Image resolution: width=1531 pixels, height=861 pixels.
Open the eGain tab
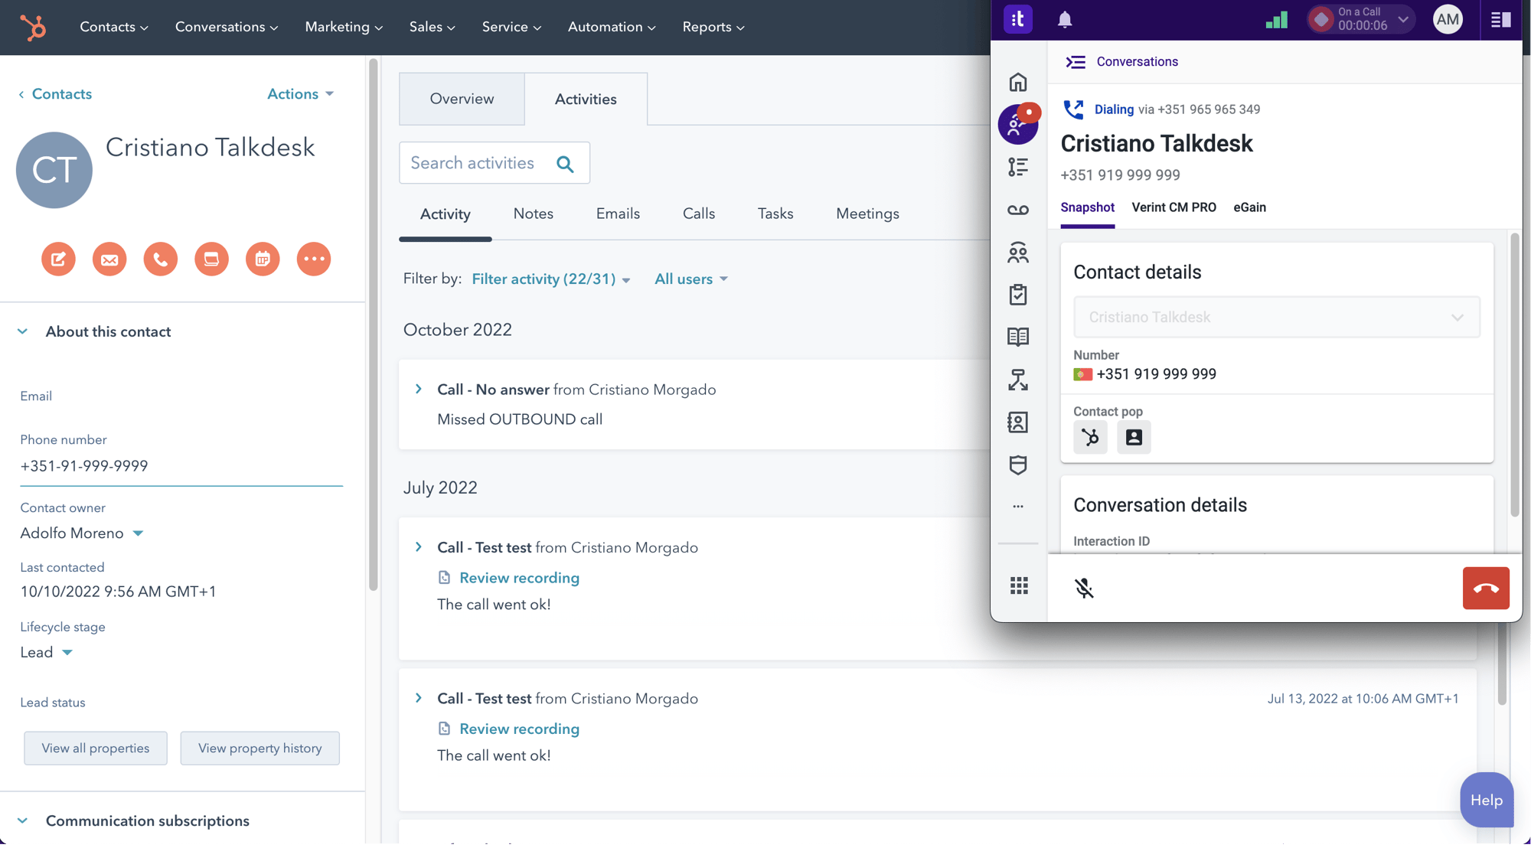pos(1249,207)
